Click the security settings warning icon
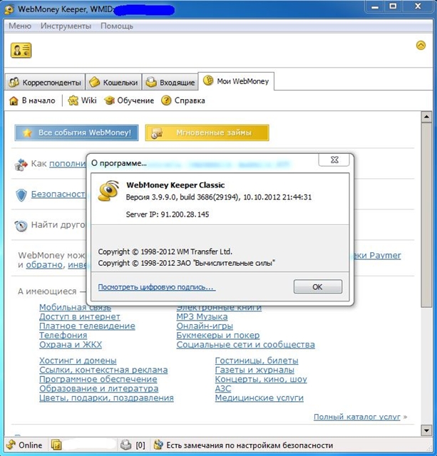This screenshot has width=437, height=456. 158,445
